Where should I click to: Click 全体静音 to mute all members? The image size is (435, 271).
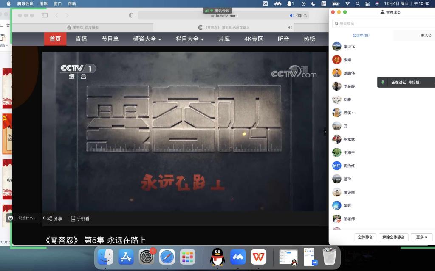coord(365,237)
